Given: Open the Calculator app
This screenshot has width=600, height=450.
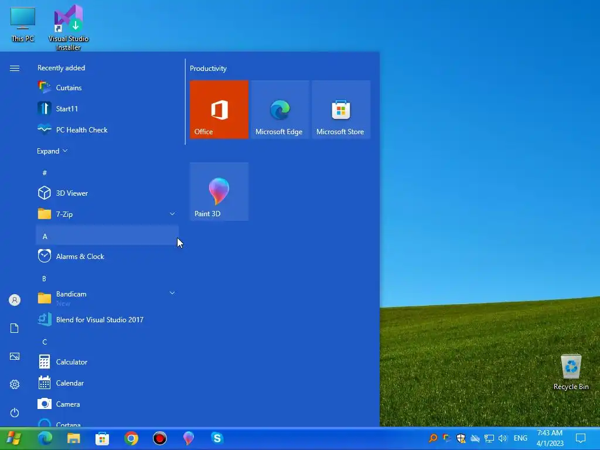Looking at the screenshot, I should coord(107,362).
